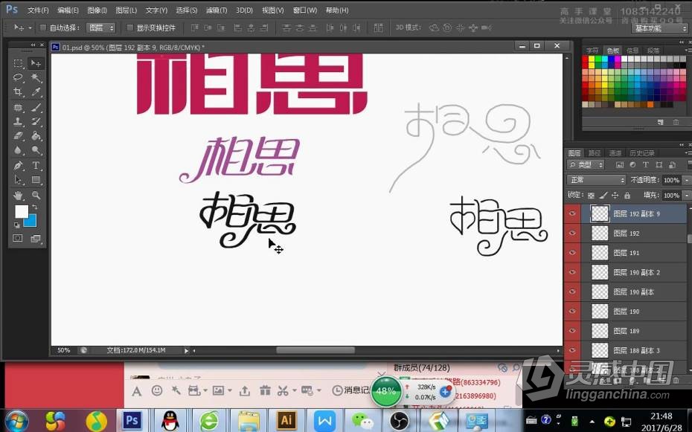Click the foreground color swatch
The width and height of the screenshot is (692, 432).
tap(21, 211)
